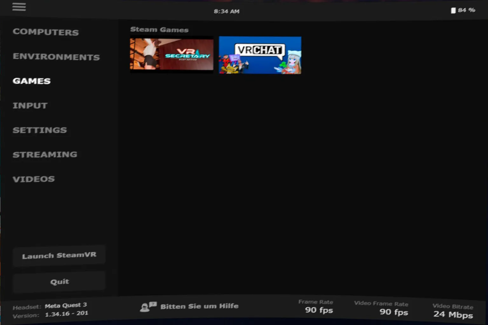Open the VIDEOS section
488x325 pixels.
tap(34, 179)
